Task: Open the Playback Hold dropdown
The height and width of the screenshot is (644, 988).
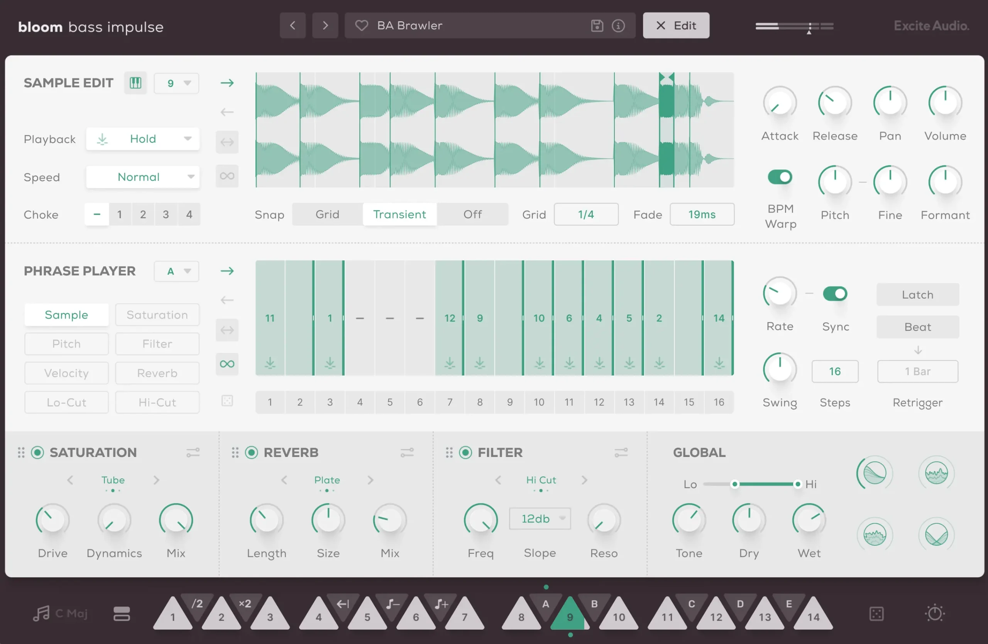Action: click(143, 139)
